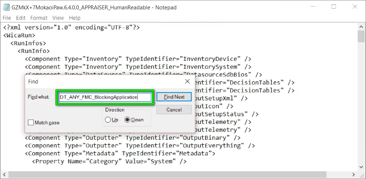366x179 pixels.
Task: Click into the Find what text field
Action: pos(104,97)
